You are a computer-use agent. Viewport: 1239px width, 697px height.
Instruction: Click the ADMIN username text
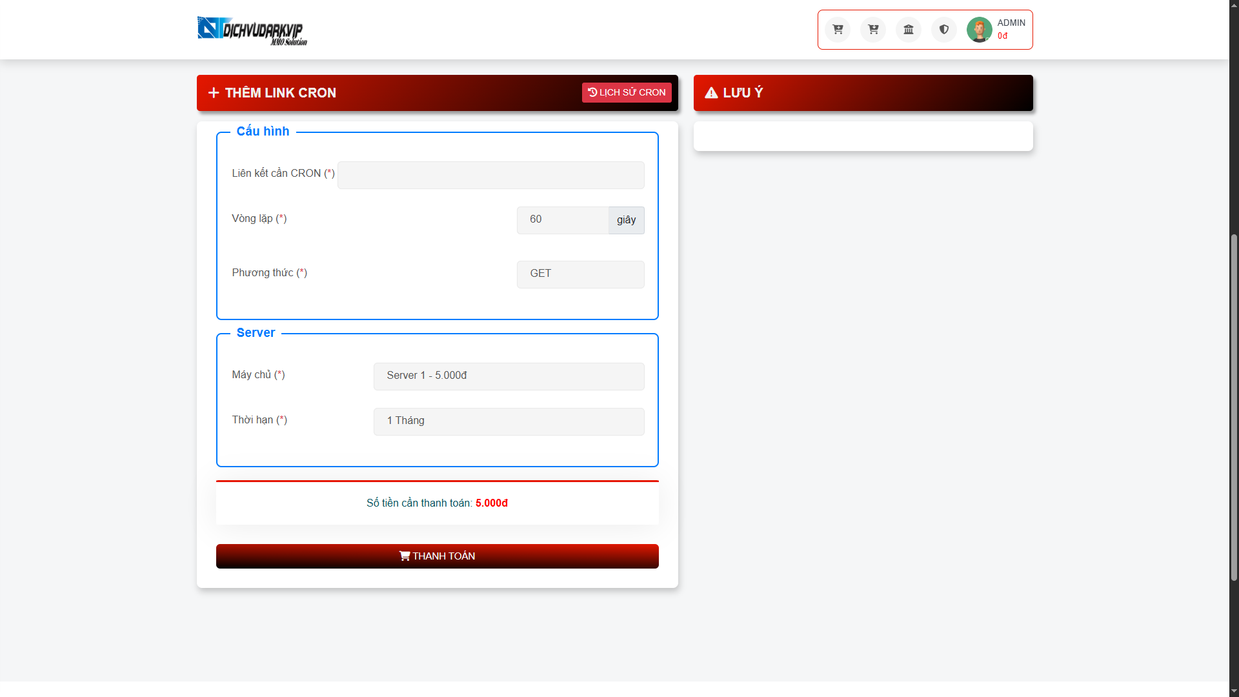pyautogui.click(x=1011, y=23)
